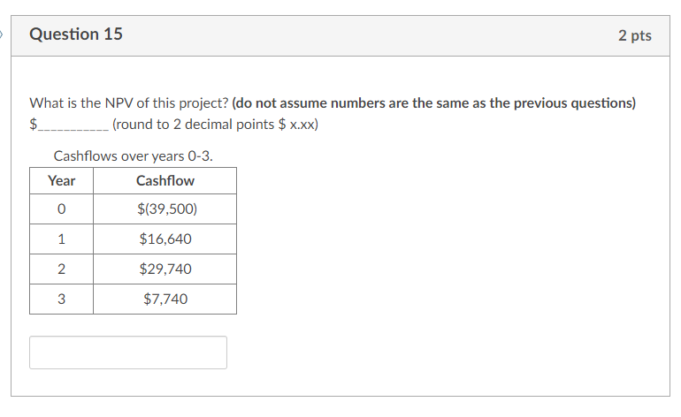This screenshot has height=417, width=681.
Task: Select the Year column header
Action: click(x=61, y=180)
